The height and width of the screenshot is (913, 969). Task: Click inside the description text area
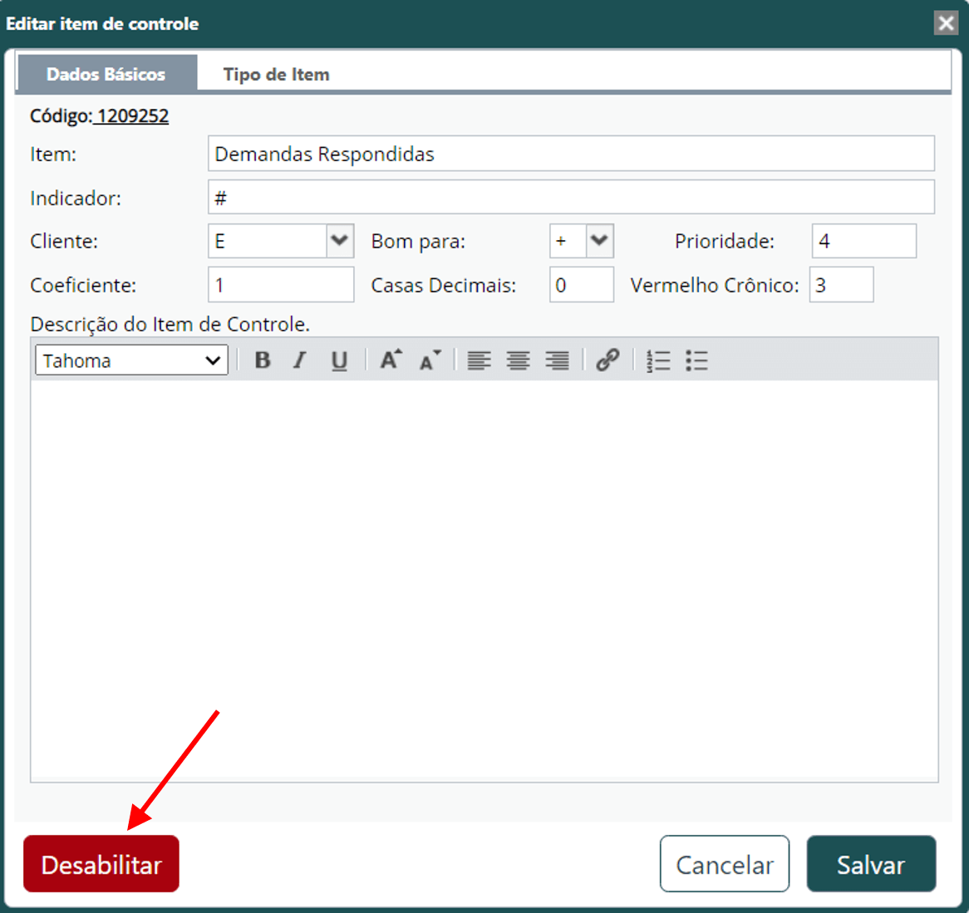(484, 581)
